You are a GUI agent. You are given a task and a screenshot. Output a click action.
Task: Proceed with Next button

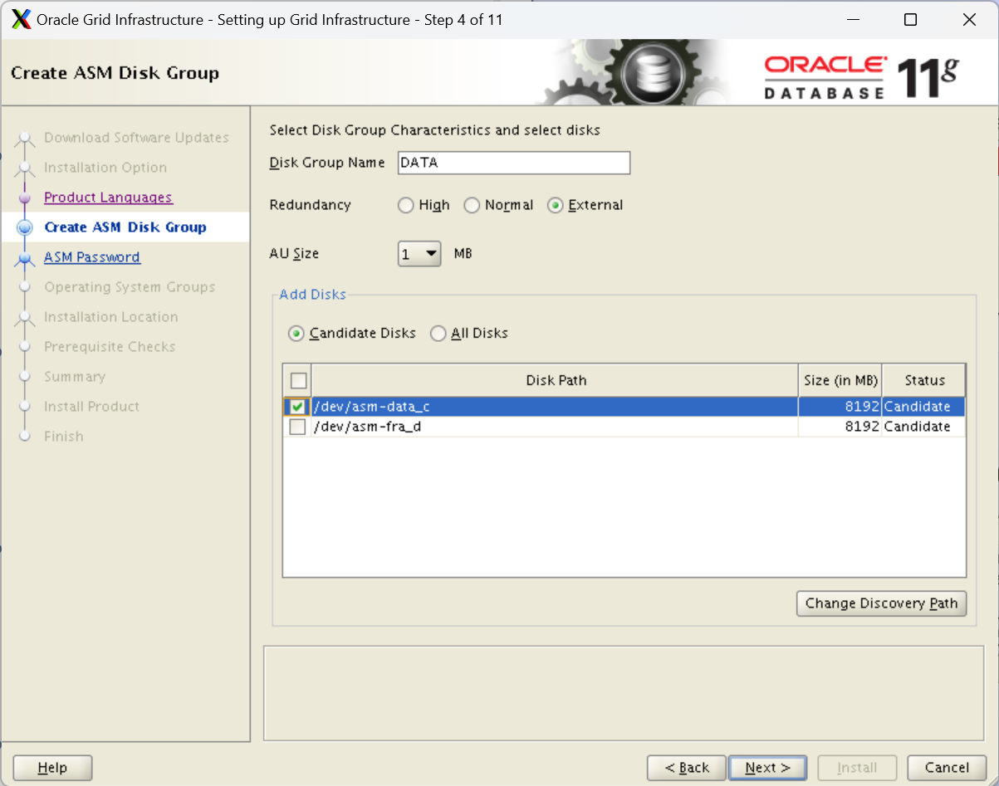point(767,768)
